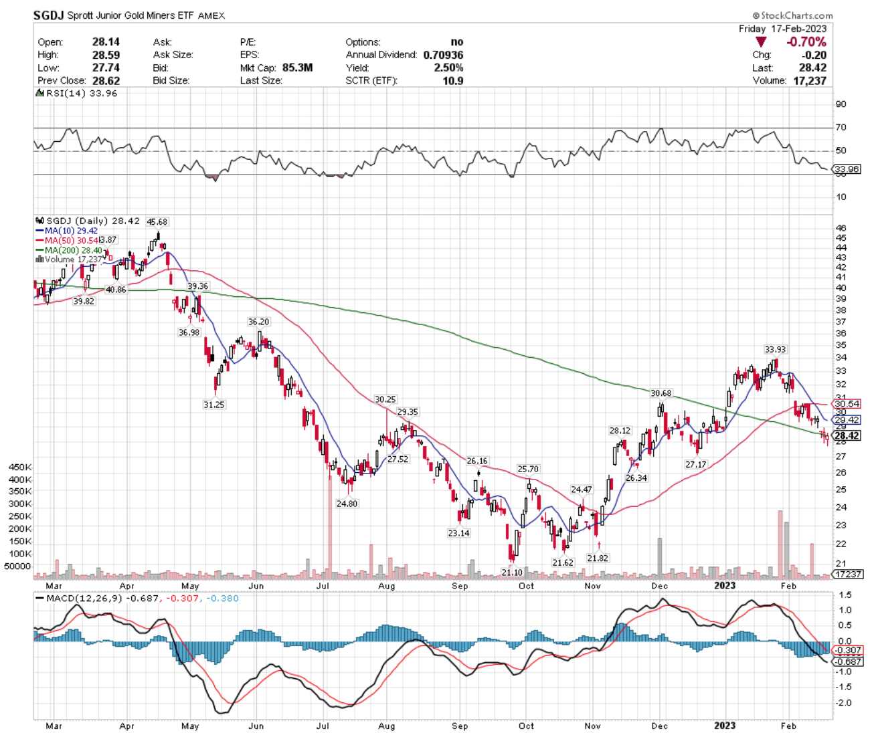
Task: Click the blue 29.42 tag on price axis
Action: pos(848,420)
